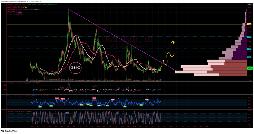Click the purple circle event marker on chart
The width and height of the screenshot is (254, 134).
click(161, 80)
